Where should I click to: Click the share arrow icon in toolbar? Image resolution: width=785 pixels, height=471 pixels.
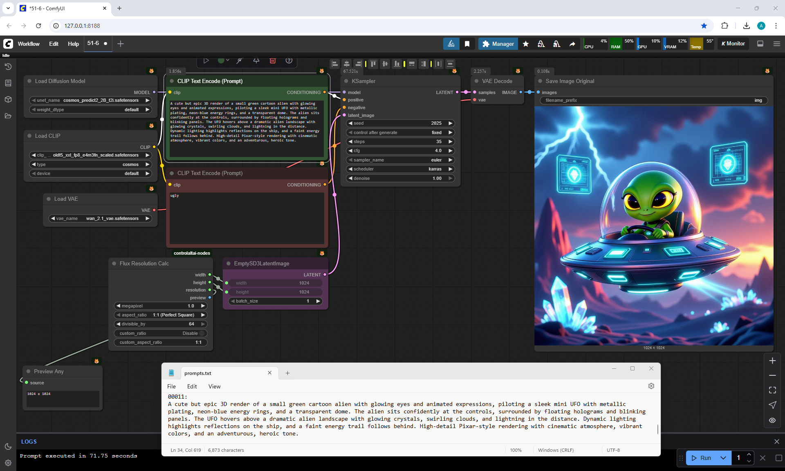coord(572,44)
